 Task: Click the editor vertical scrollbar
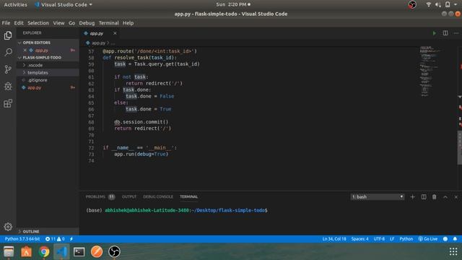point(460,147)
